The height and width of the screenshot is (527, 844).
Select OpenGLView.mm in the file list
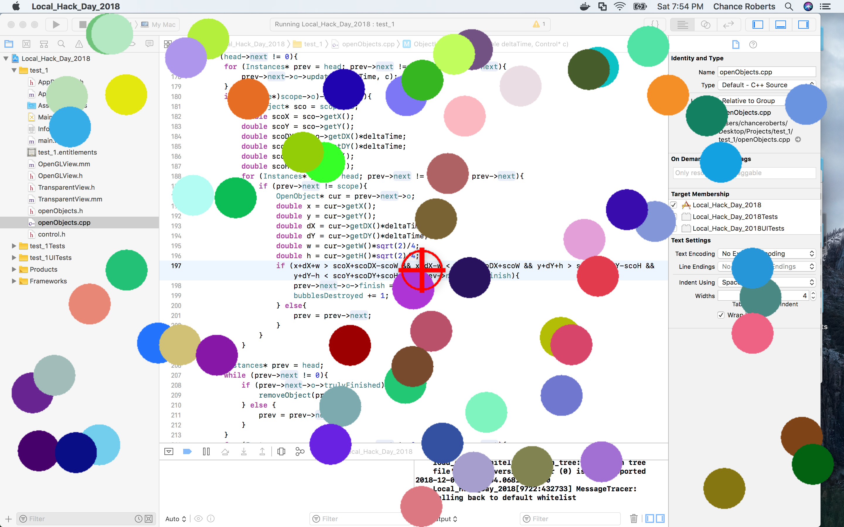(64, 164)
